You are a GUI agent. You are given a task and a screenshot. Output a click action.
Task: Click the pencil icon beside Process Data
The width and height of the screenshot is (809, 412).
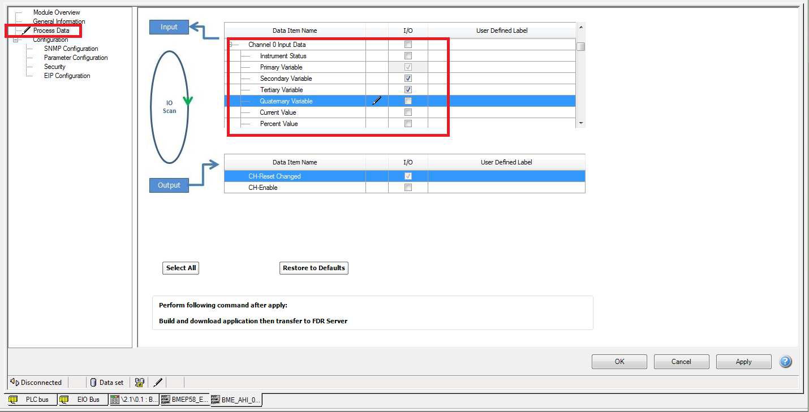point(26,31)
